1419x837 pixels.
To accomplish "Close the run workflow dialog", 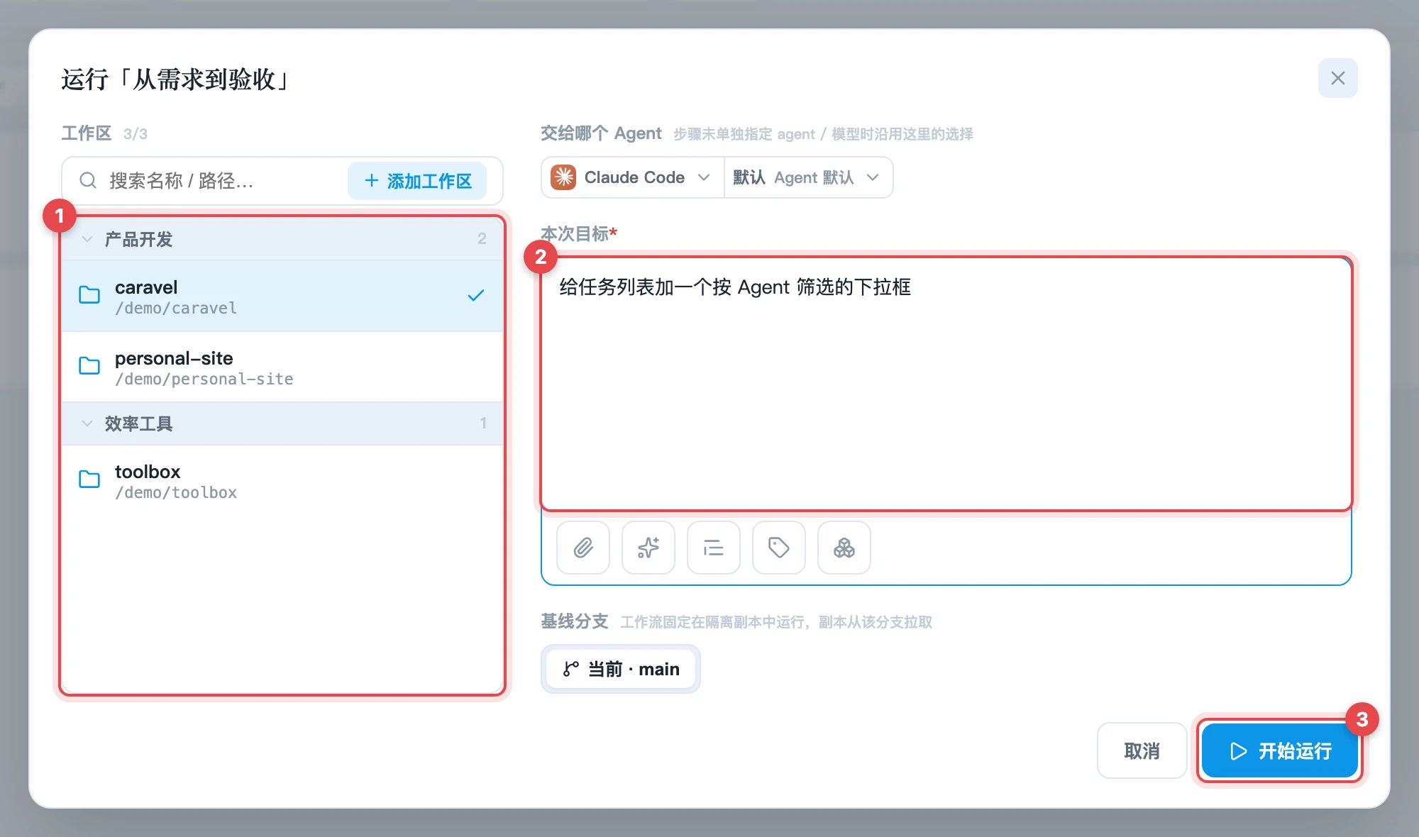I will (1338, 78).
